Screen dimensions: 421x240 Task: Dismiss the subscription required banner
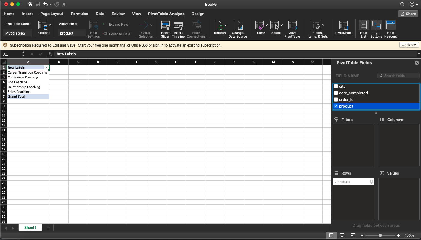[5, 45]
